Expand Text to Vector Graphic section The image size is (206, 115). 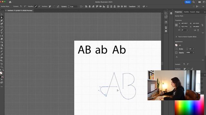(176, 37)
